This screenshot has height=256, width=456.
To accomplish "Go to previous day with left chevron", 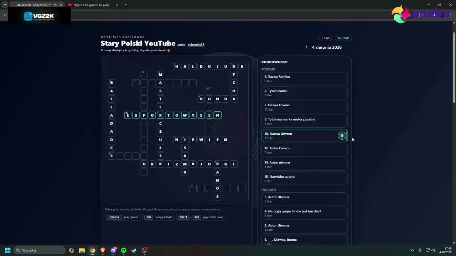I will [306, 47].
